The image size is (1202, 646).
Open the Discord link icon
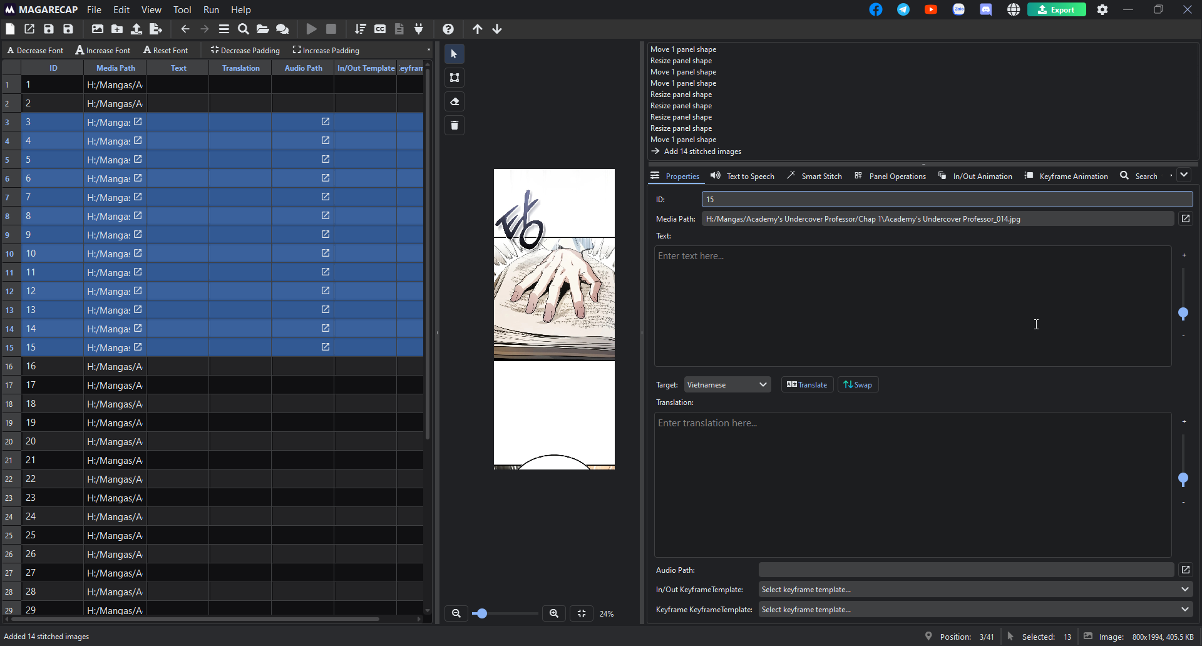coord(986,9)
